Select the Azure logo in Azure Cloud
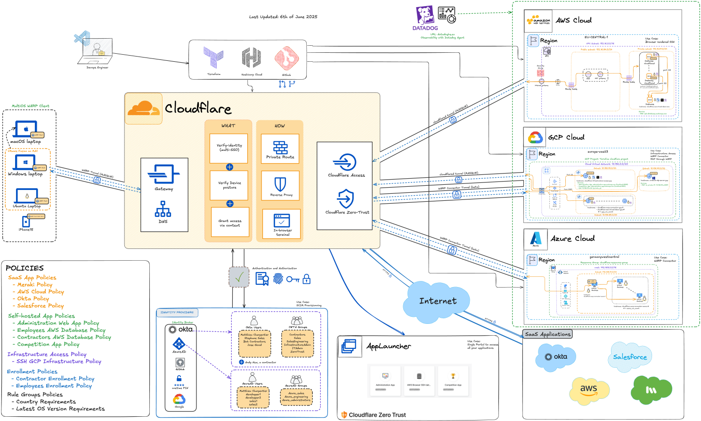This screenshot has width=701, height=421. coord(536,239)
